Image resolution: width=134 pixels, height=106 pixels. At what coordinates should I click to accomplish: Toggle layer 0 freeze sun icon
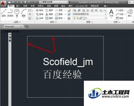coord(78,18)
